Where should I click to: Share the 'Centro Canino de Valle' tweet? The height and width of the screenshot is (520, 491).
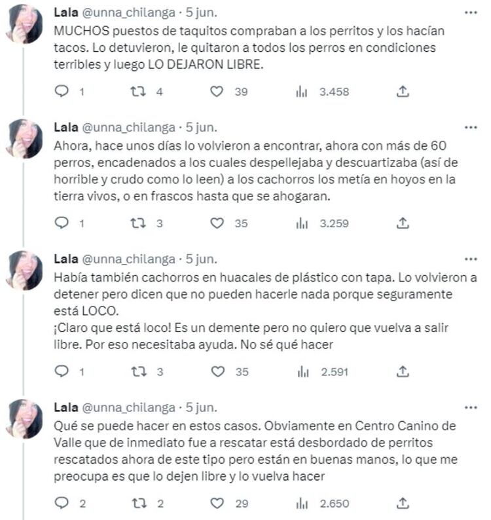(x=403, y=503)
